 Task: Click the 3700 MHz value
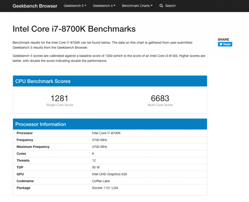(100, 140)
